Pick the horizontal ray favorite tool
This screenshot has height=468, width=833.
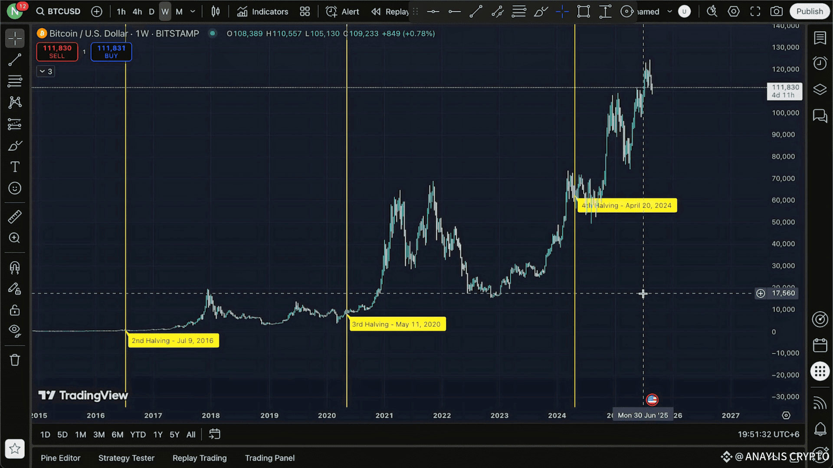(x=454, y=12)
